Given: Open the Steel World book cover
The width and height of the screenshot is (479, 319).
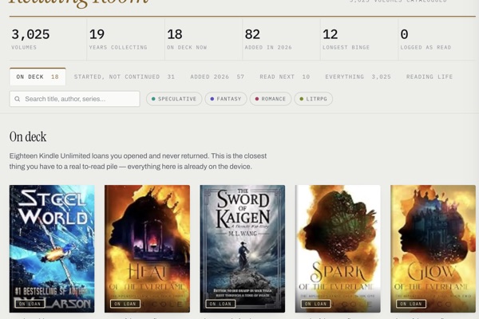Looking at the screenshot, I should (52, 249).
